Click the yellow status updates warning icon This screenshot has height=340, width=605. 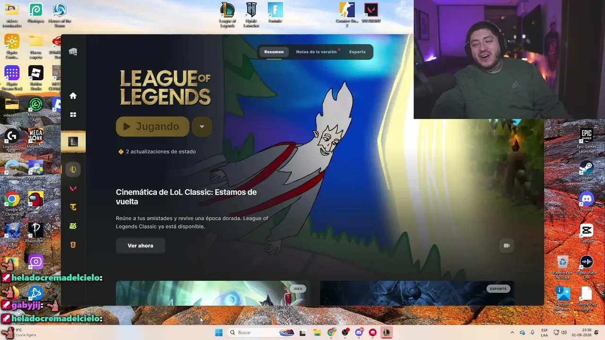(121, 152)
